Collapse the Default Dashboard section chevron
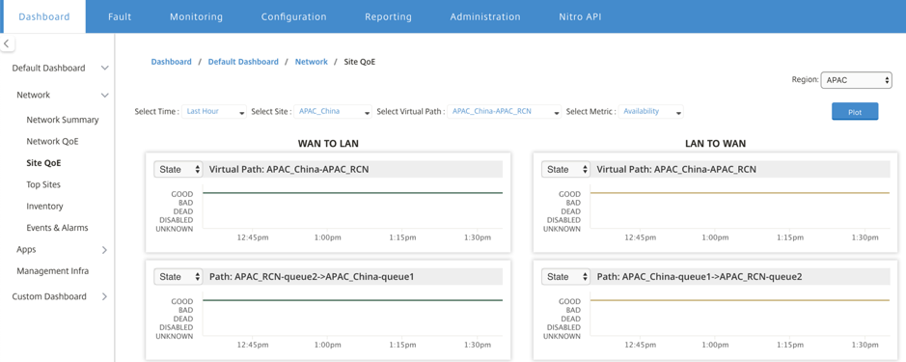This screenshot has width=906, height=362. (104, 69)
